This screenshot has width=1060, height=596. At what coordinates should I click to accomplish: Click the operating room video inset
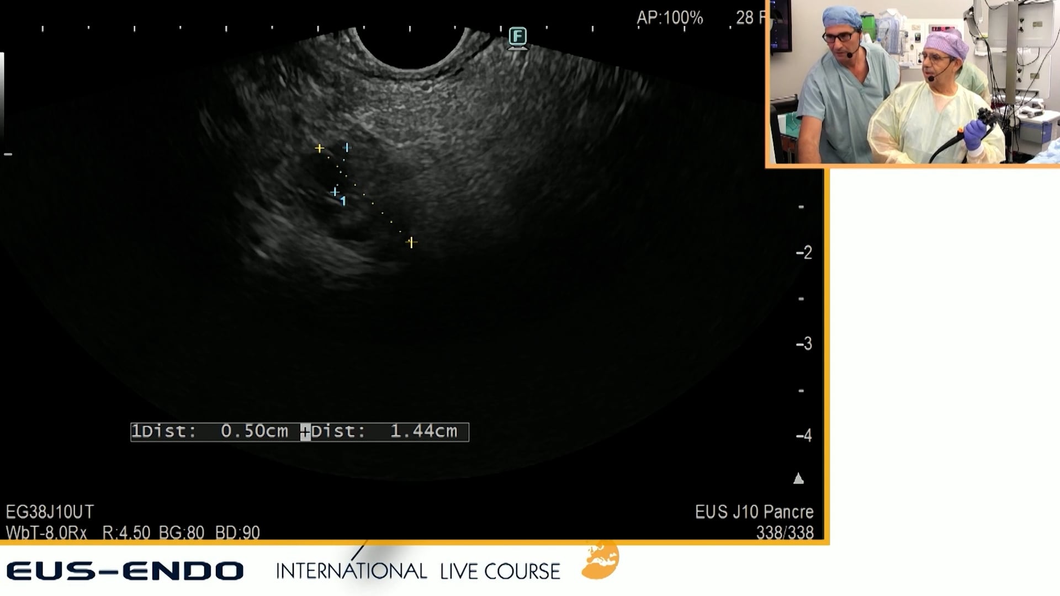[x=914, y=82]
